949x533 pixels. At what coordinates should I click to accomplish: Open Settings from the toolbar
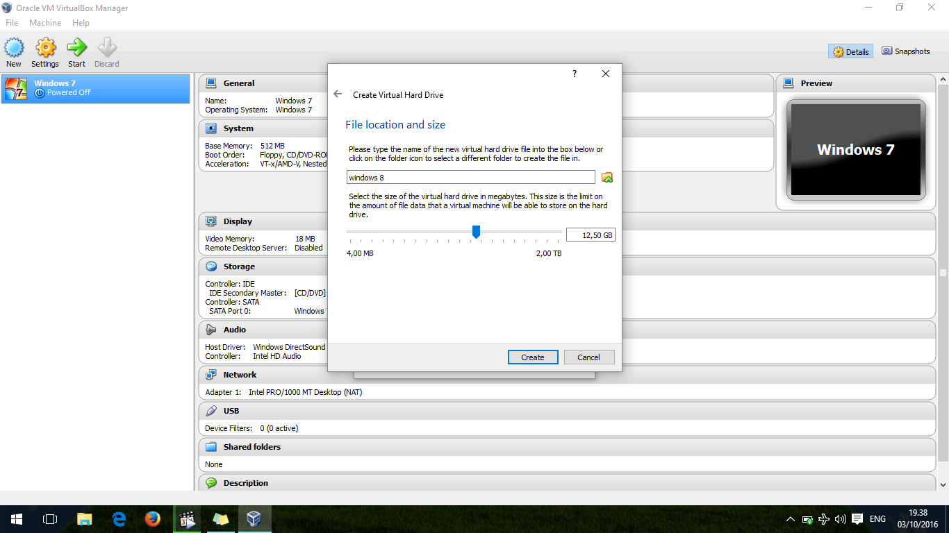click(x=45, y=53)
